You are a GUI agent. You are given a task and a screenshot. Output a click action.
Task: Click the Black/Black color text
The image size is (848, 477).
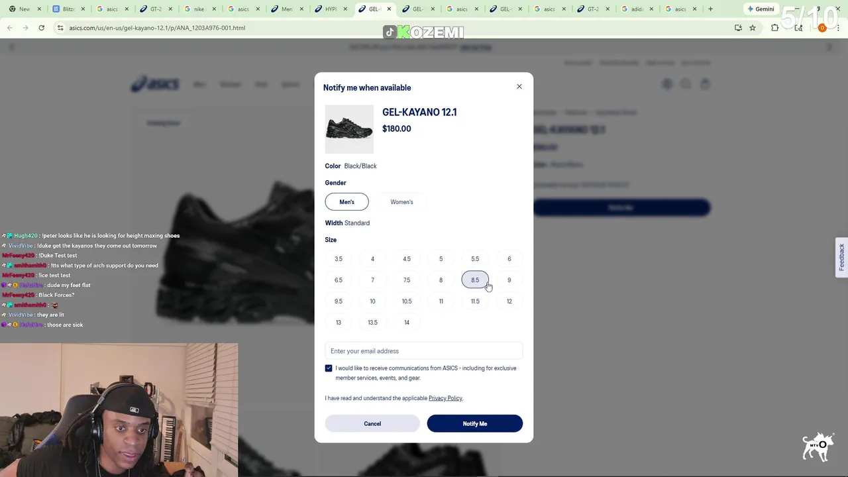(360, 166)
